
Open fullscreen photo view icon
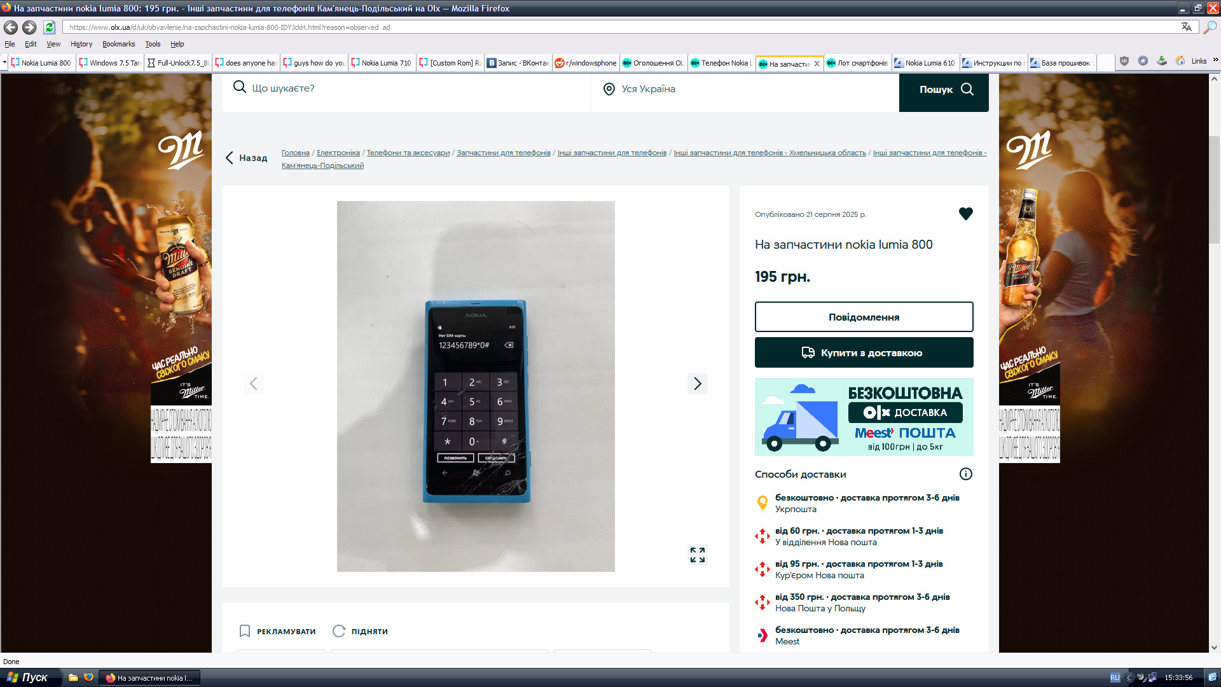(697, 555)
